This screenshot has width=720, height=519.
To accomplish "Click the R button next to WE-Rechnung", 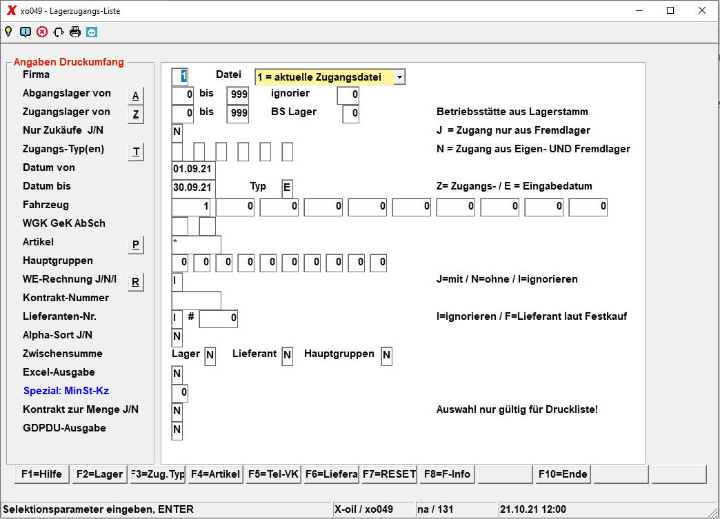I will coord(135,282).
